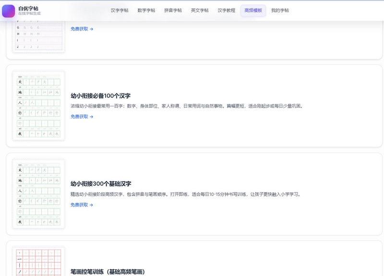
Task: Open the 笔画控笔训练（基础高频笔画） title
Action: coord(108,272)
